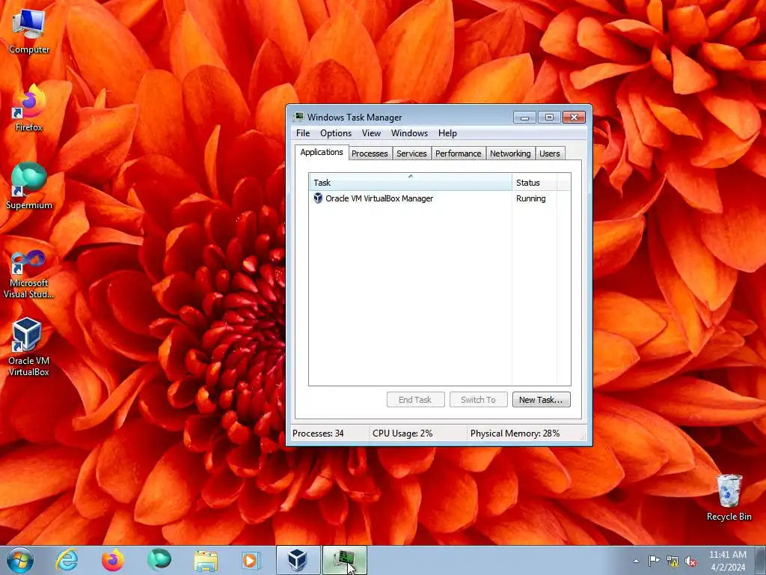This screenshot has width=766, height=575.
Task: Maximize the Task Manager window
Action: 549,118
